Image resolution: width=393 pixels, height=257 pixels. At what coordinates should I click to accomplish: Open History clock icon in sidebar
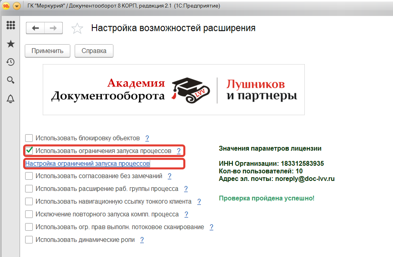pyautogui.click(x=10, y=62)
